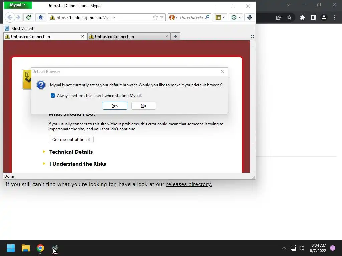
Task: Go forward with the Mypal forward arrow
Action: 19,17
